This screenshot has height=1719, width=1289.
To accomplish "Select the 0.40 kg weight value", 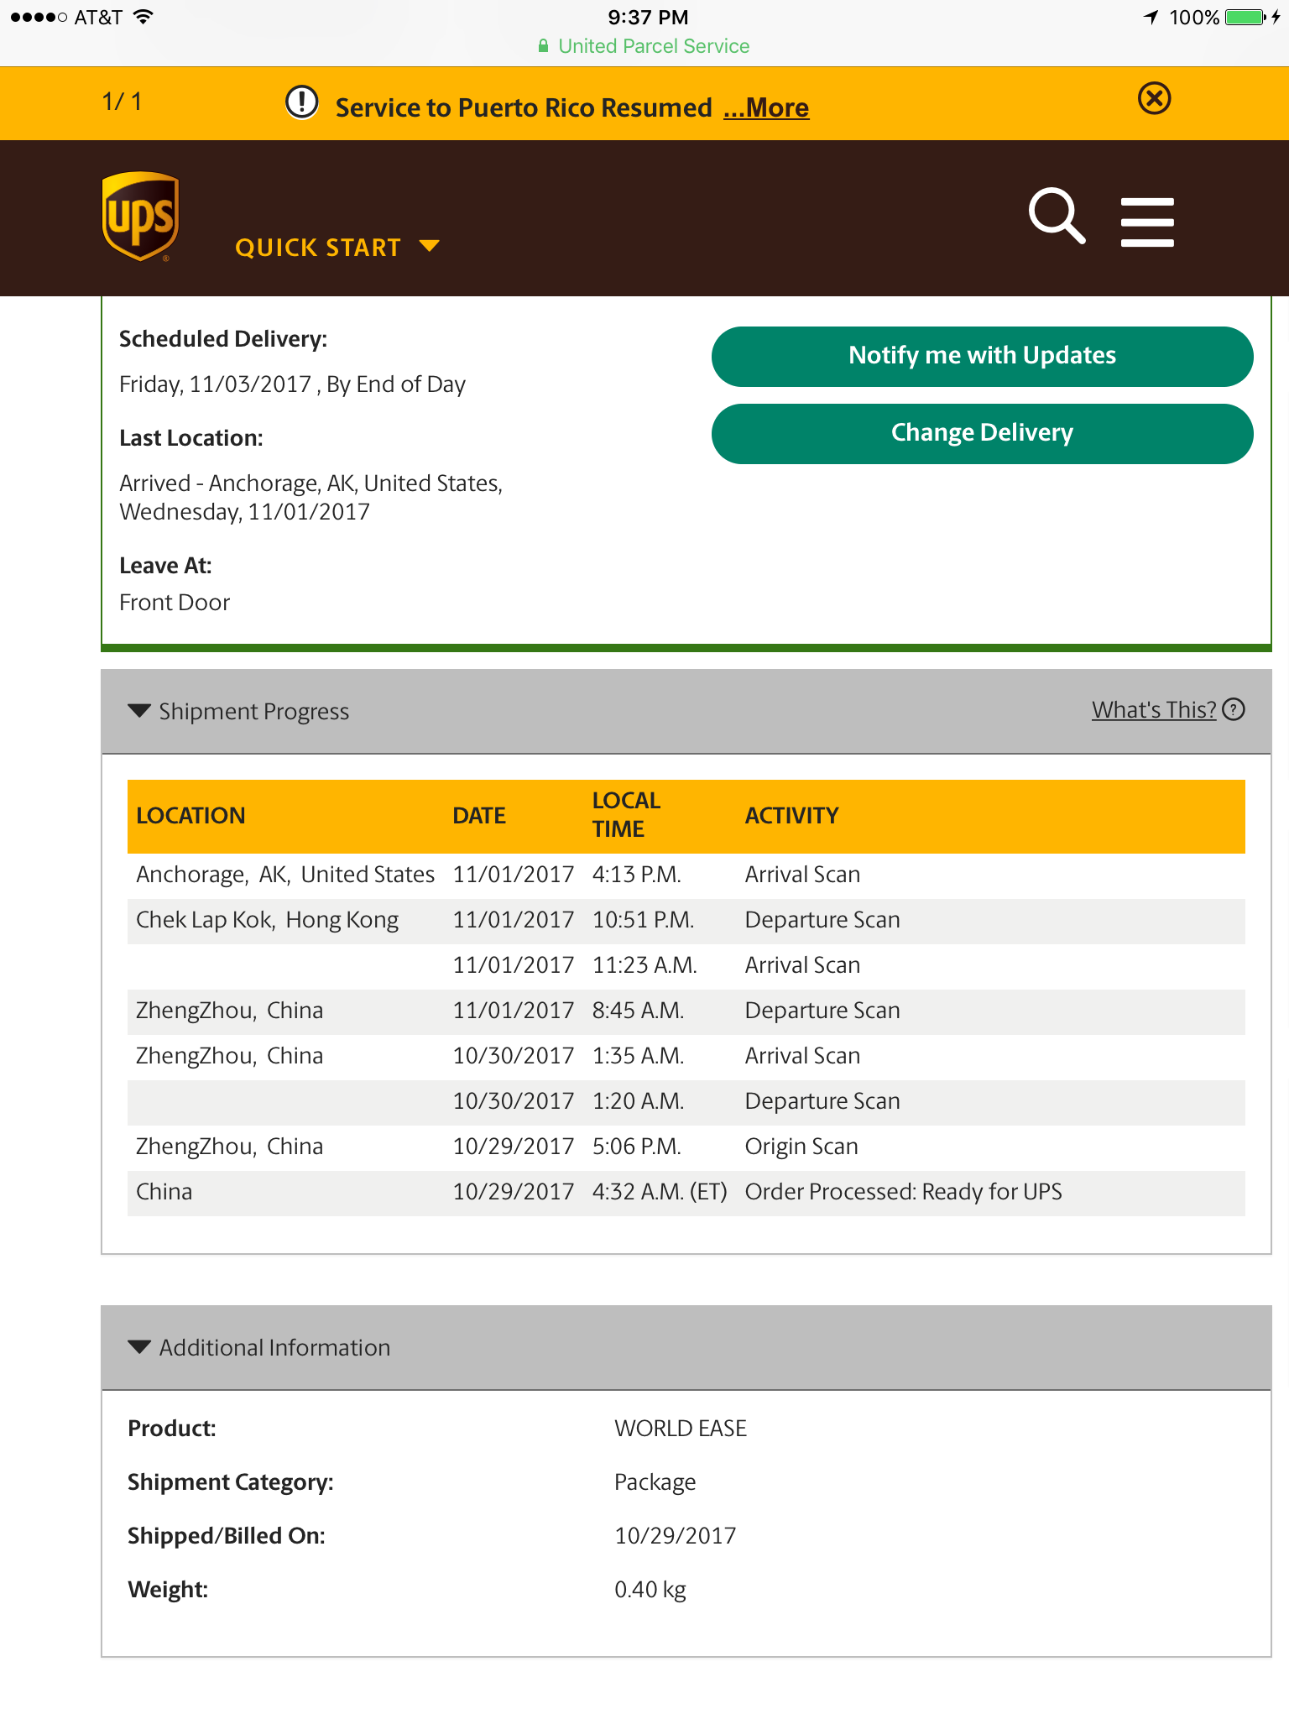I will click(650, 1590).
